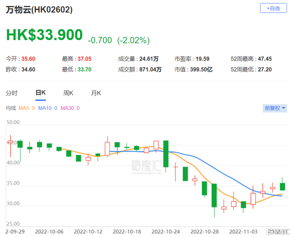292x237 pixels.
Task: Click the 2022-10-12 date axis label
Action: click(x=88, y=232)
